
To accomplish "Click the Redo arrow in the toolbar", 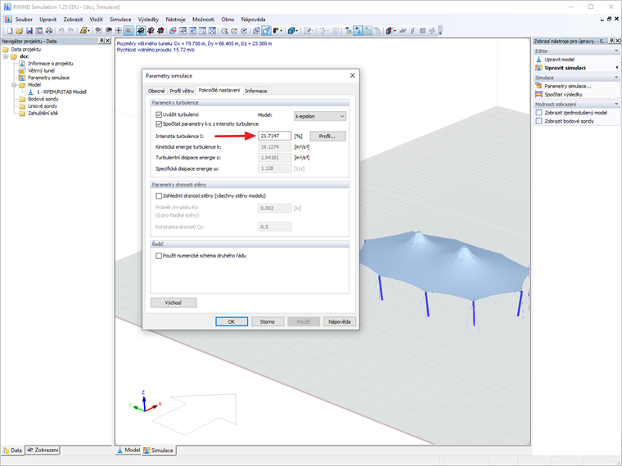I will (x=71, y=30).
